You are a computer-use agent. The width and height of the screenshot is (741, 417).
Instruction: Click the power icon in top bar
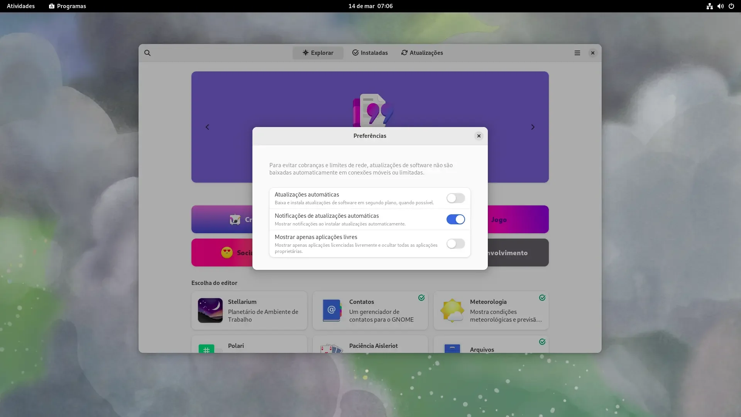[x=731, y=6]
